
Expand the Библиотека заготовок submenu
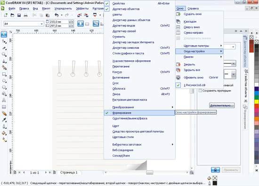click(x=139, y=145)
